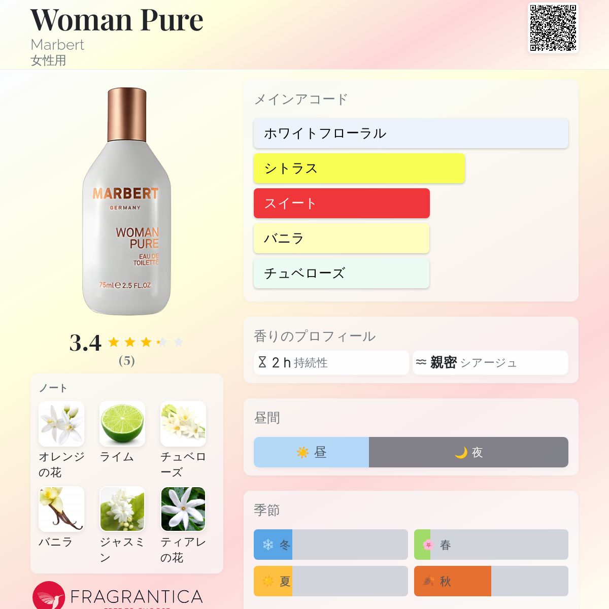Click the moon icon in night bar
The image size is (609, 609).
(x=461, y=452)
